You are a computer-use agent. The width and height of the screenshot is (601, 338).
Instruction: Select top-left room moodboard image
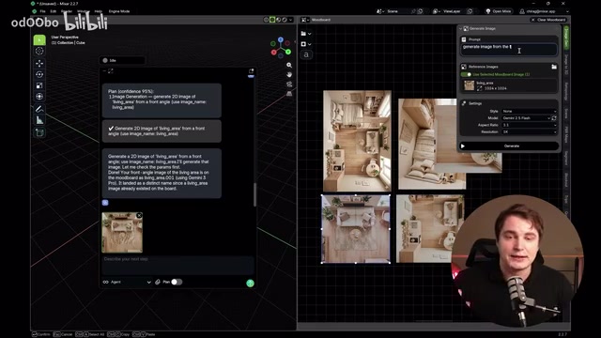[357, 141]
